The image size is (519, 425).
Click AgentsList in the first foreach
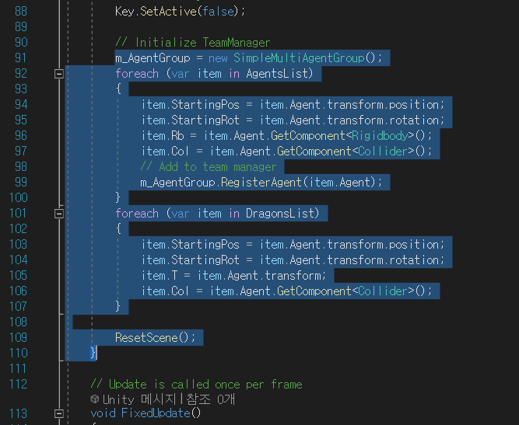tap(277, 73)
